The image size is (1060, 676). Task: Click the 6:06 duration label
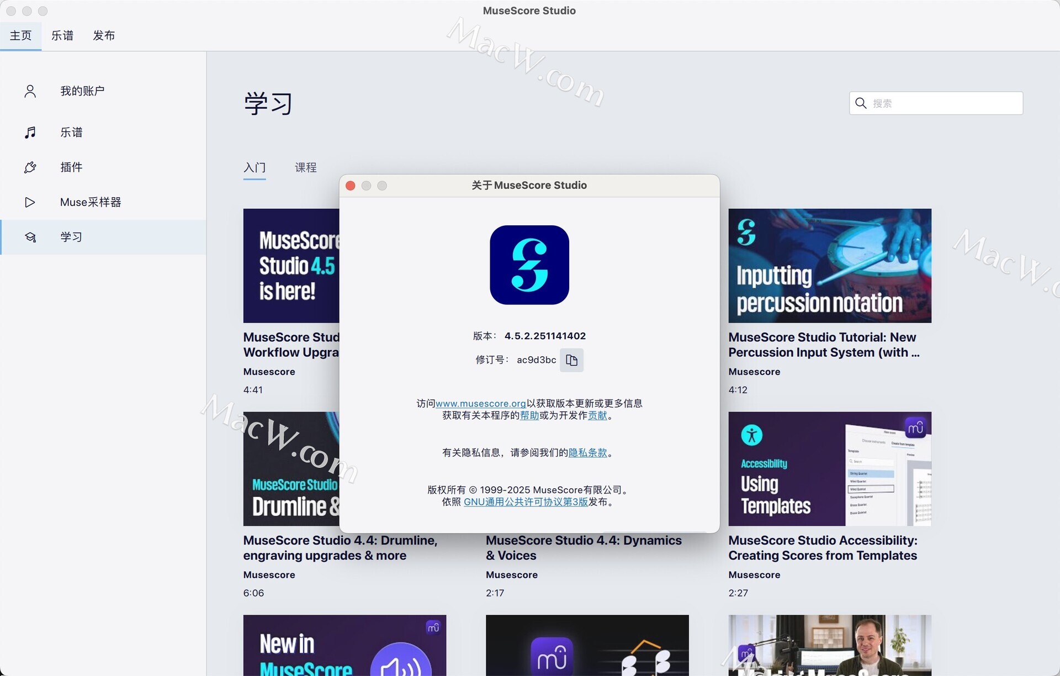[x=253, y=593]
